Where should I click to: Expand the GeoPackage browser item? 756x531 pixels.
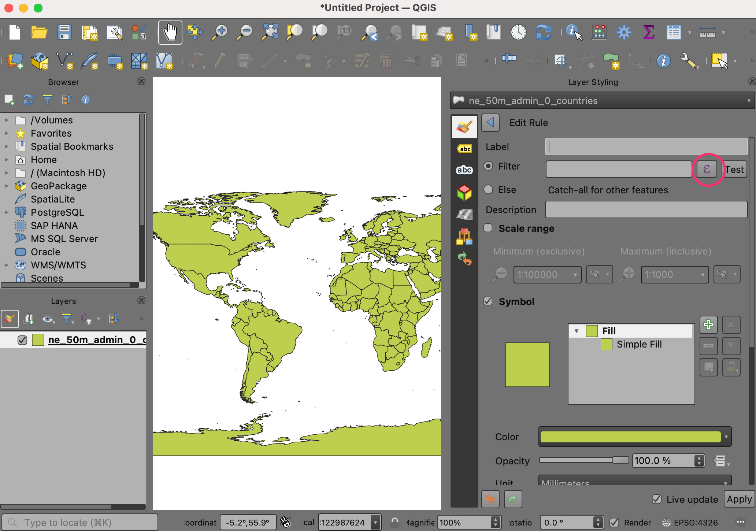6,186
